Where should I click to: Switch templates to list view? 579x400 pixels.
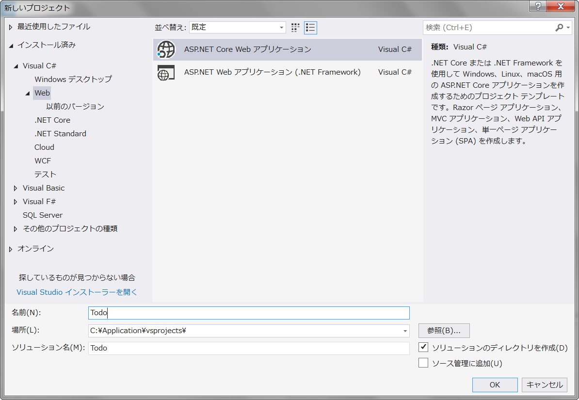pyautogui.click(x=310, y=28)
